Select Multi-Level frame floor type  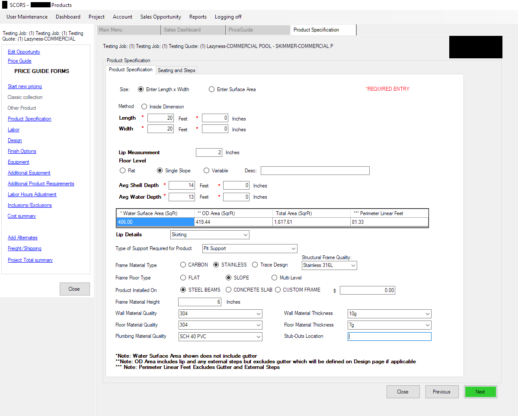tap(274, 278)
